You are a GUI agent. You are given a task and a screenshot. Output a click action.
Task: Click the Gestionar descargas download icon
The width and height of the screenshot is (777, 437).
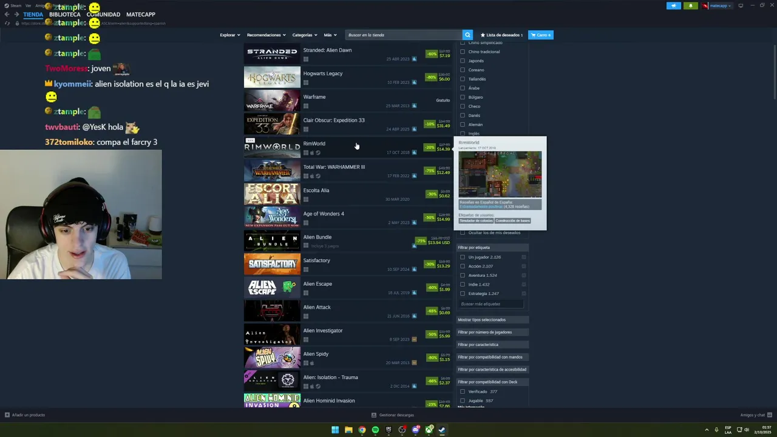click(374, 415)
